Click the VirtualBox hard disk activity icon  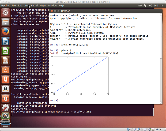pyautogui.click(x=128, y=129)
